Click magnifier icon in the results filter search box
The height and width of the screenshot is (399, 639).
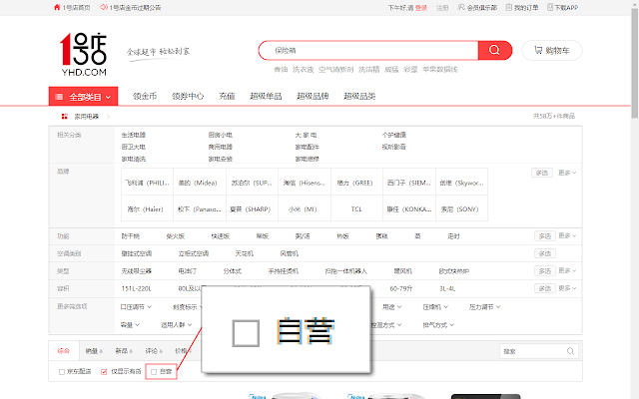[x=570, y=351]
